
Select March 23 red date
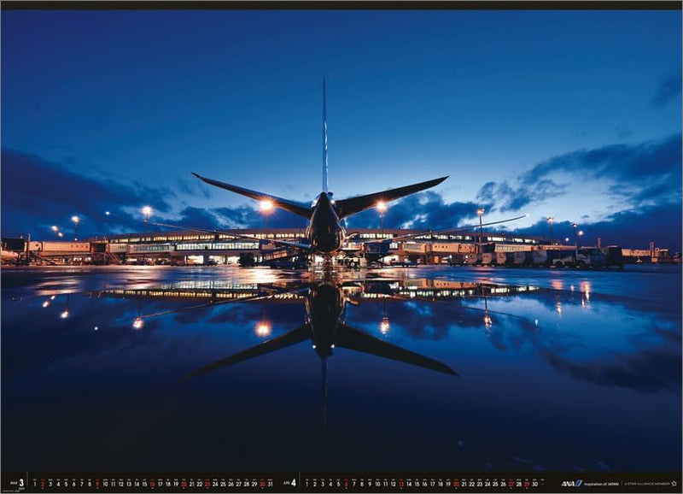[207, 484]
